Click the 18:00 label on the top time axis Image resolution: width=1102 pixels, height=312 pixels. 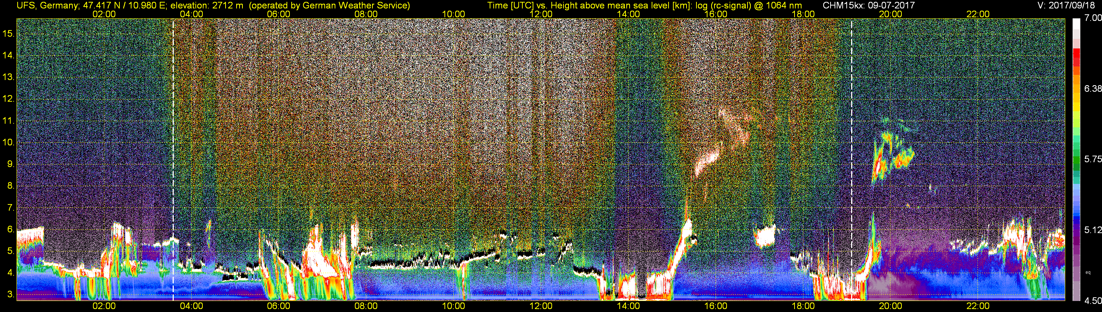click(x=803, y=14)
